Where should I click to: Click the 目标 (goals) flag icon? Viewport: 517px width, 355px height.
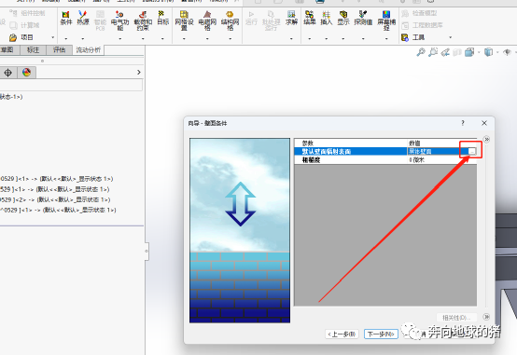coord(163,18)
